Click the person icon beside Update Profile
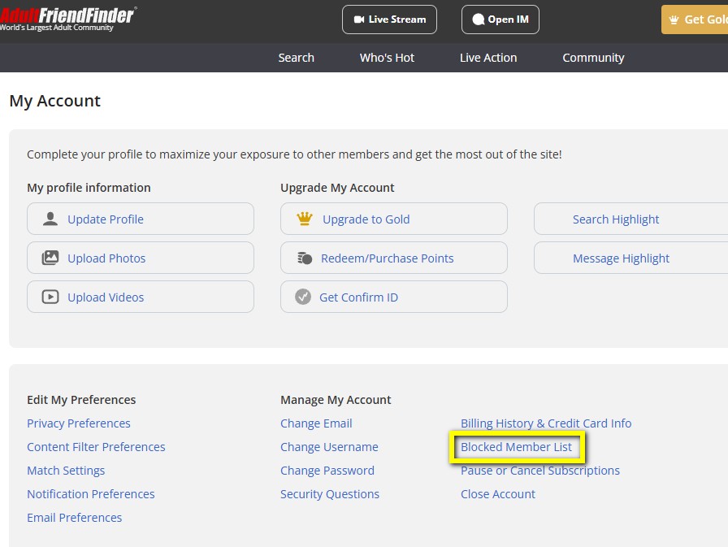The width and height of the screenshot is (728, 547). [x=50, y=219]
